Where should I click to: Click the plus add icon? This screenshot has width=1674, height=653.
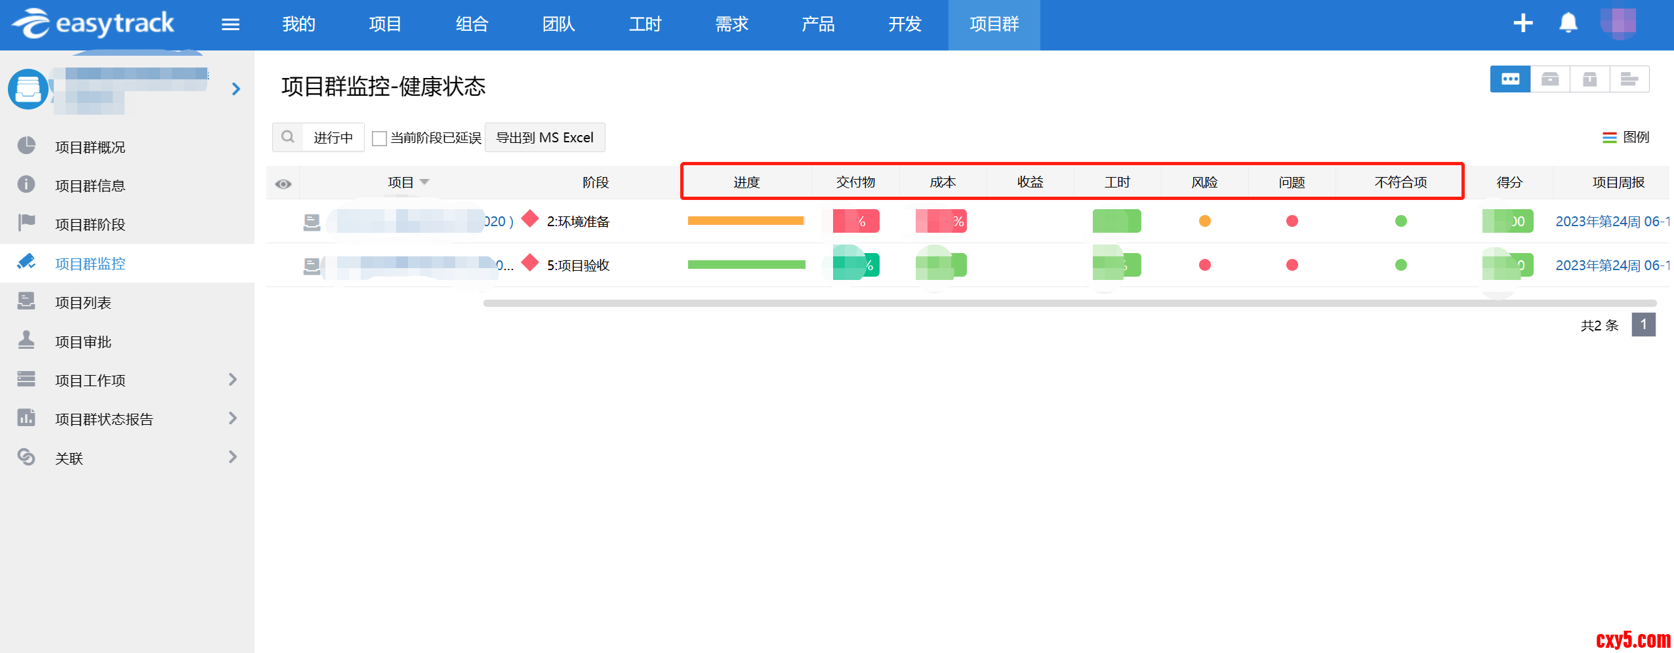point(1522,24)
